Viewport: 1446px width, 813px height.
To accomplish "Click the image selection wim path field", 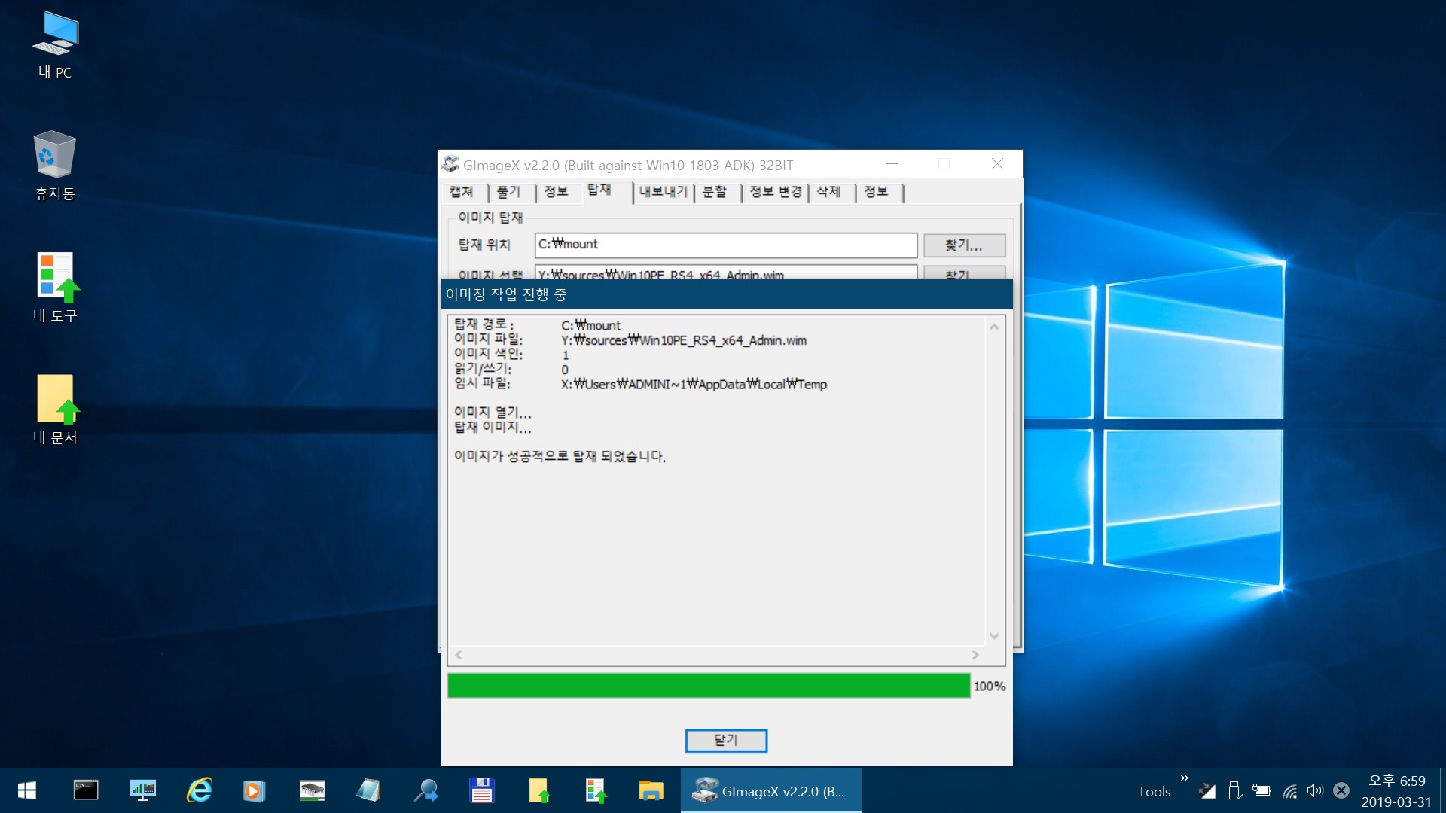I will 726,273.
